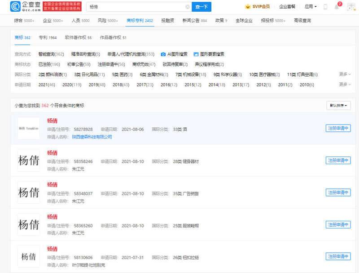Filter by 商标无效(47) status
Viewport: 359px width, 273px height.
point(144,64)
